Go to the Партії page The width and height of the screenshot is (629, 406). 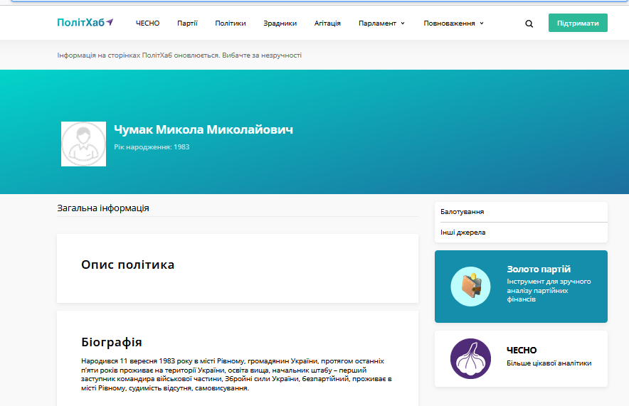[187, 23]
